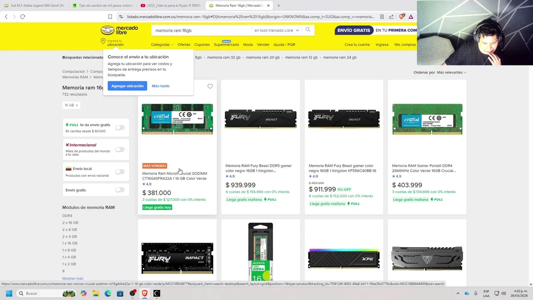Click browser back arrow
Viewport: 533px width, 300px height.
(6, 17)
